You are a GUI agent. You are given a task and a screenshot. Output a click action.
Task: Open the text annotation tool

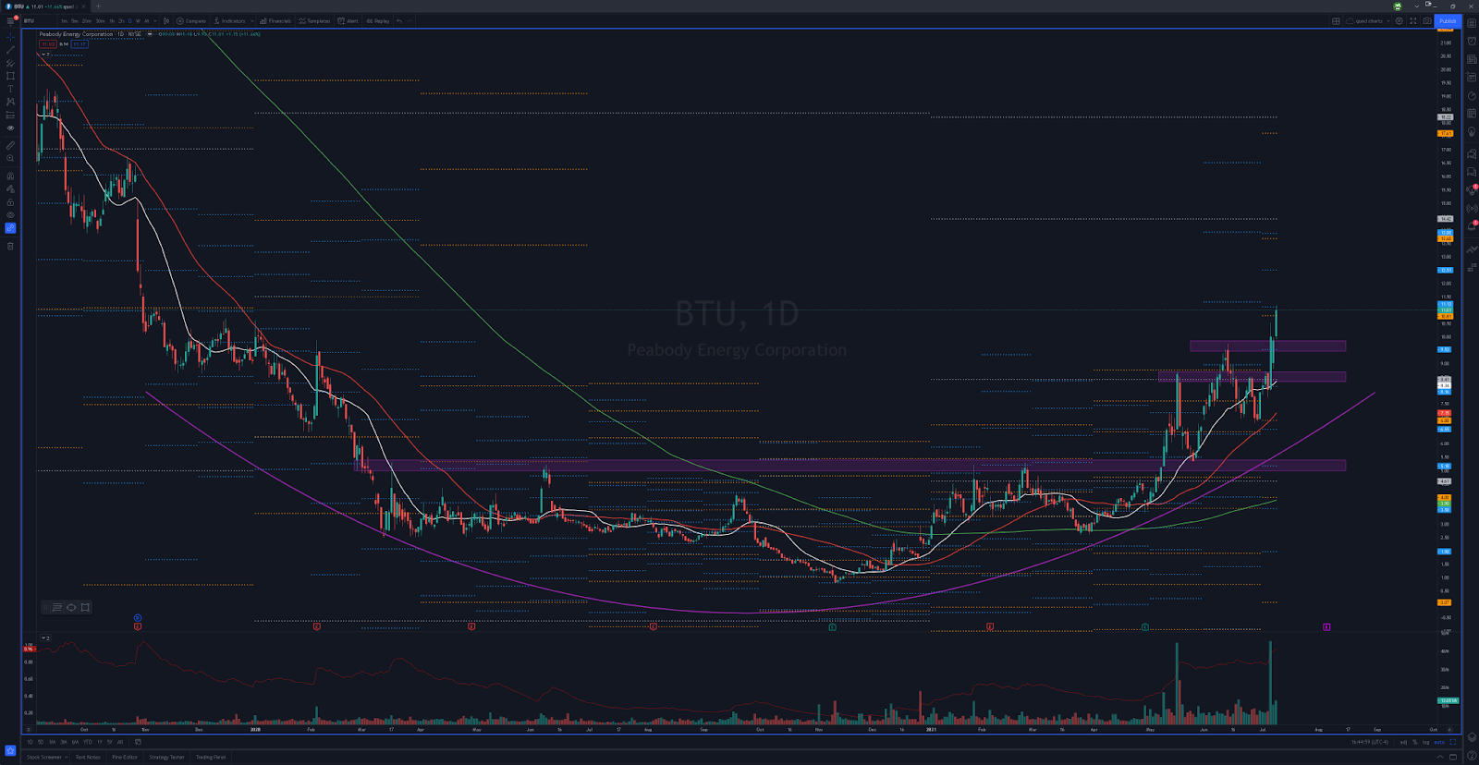[x=10, y=89]
